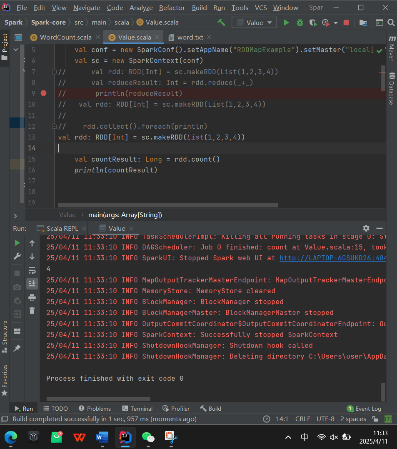The image size is (397, 449).
Task: Open Project Structure icon in toolbar
Action: pyautogui.click(x=363, y=22)
